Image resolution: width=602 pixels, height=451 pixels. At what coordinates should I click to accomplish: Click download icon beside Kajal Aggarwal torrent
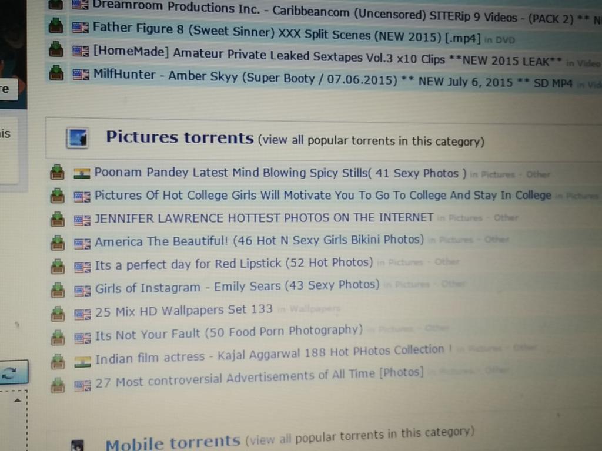pyautogui.click(x=58, y=361)
